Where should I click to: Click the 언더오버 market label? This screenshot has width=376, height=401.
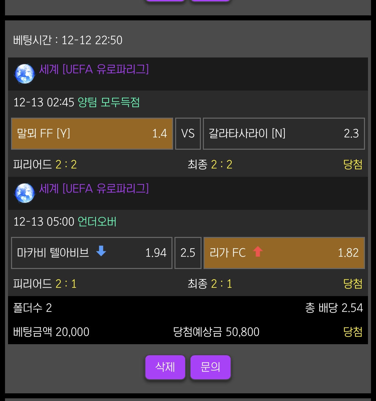(97, 222)
